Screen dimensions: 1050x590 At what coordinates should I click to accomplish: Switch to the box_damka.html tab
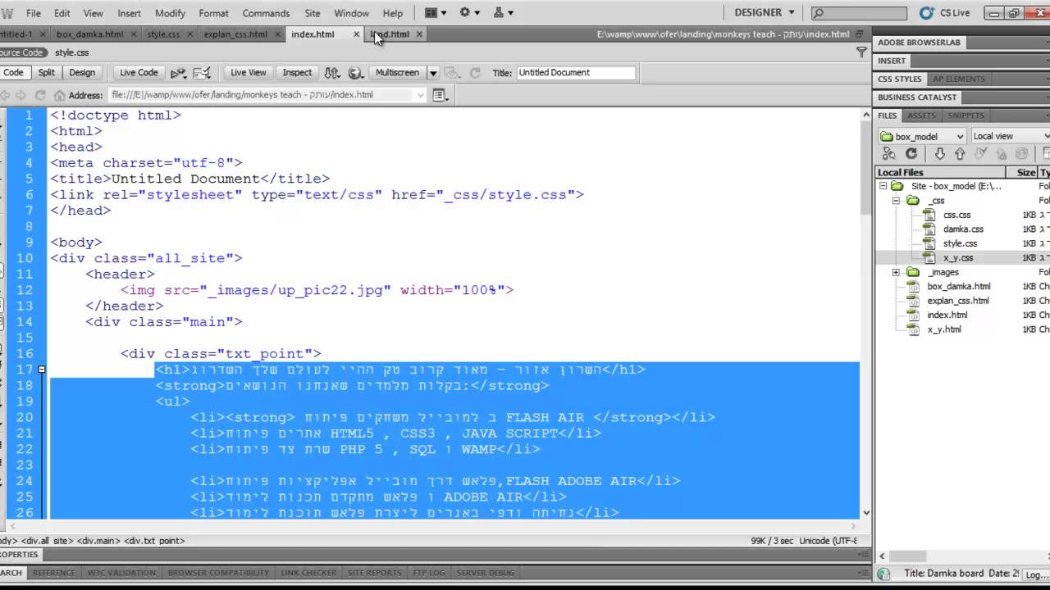[89, 34]
